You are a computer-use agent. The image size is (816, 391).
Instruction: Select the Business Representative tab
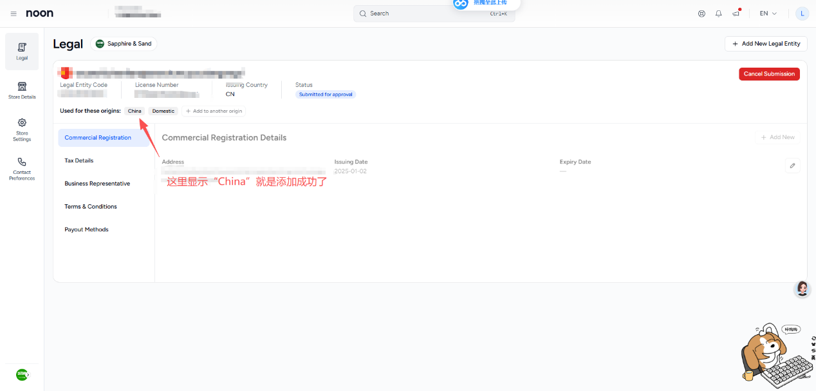point(103,184)
